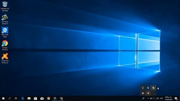Image resolution: width=180 pixels, height=101 pixels.
Task: Select the Avast Free Antivirus desktop shortcut
Action: (5, 58)
